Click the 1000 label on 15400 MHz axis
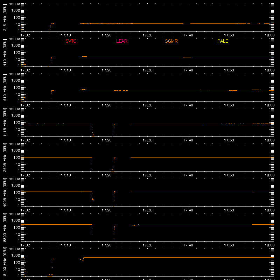280x280 pixels. click(x=16, y=255)
